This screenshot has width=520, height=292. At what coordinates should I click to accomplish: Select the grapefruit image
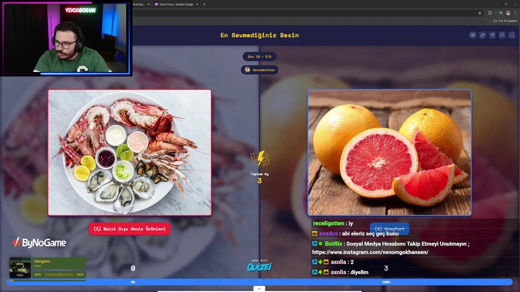(390, 152)
